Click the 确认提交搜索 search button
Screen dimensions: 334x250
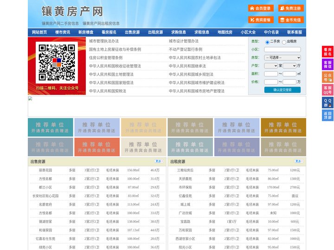[x=283, y=90]
